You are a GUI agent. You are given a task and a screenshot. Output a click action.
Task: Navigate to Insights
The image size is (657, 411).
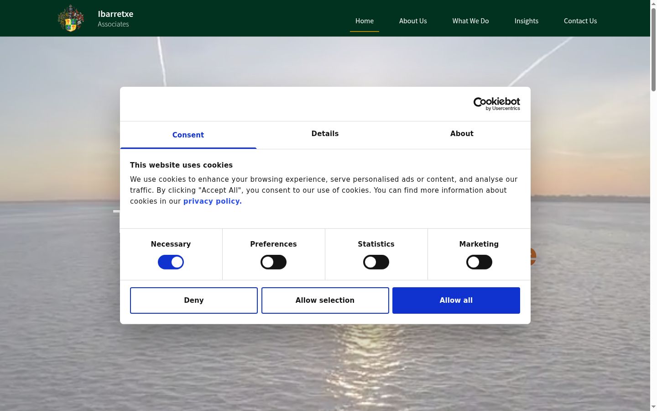(527, 21)
